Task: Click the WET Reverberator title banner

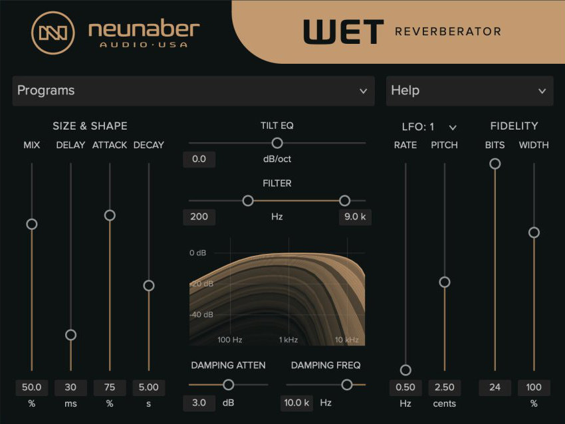Action: pyautogui.click(x=399, y=30)
